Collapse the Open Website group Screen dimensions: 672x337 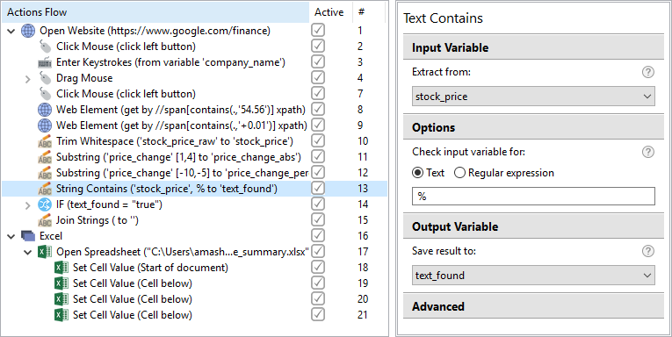11,31
